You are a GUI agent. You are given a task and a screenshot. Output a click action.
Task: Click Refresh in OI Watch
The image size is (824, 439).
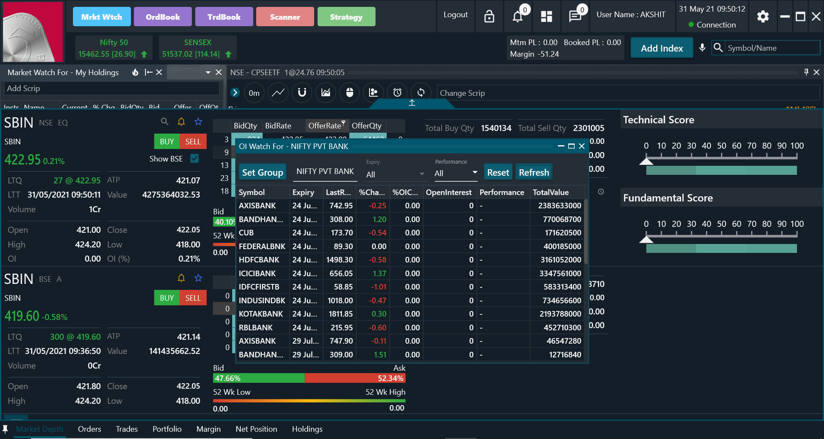coord(534,172)
